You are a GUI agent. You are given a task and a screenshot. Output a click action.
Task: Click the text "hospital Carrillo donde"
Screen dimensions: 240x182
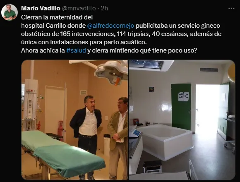click(53, 26)
